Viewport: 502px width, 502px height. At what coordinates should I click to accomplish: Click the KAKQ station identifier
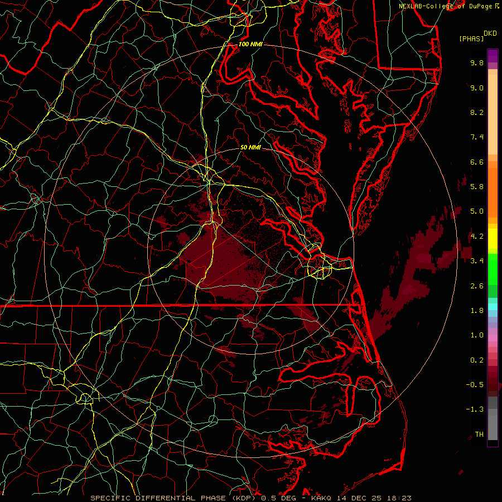tap(321, 498)
